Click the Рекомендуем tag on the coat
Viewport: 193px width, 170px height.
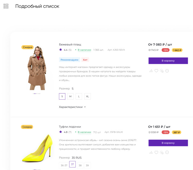[69, 60]
